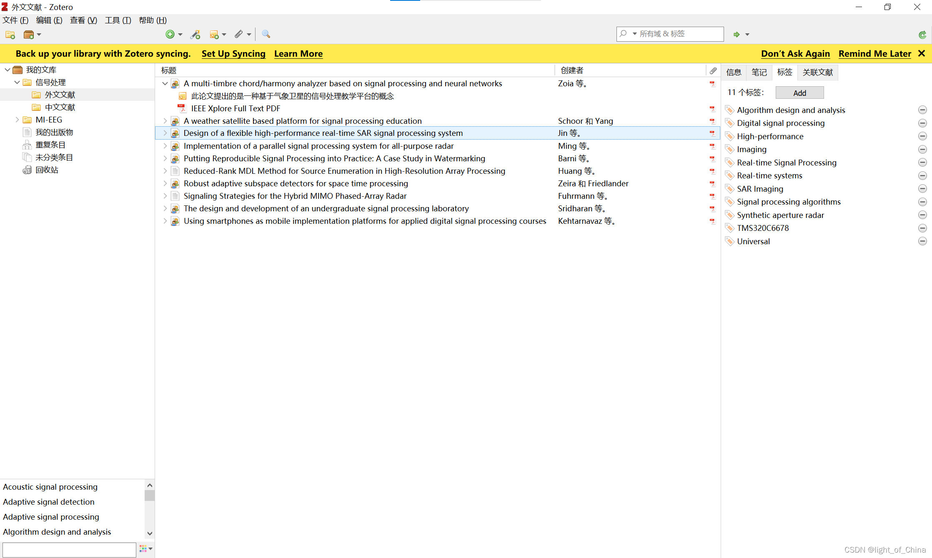Remove the TMS320C6678 tag
Image resolution: width=932 pixels, height=558 pixels.
coord(922,228)
